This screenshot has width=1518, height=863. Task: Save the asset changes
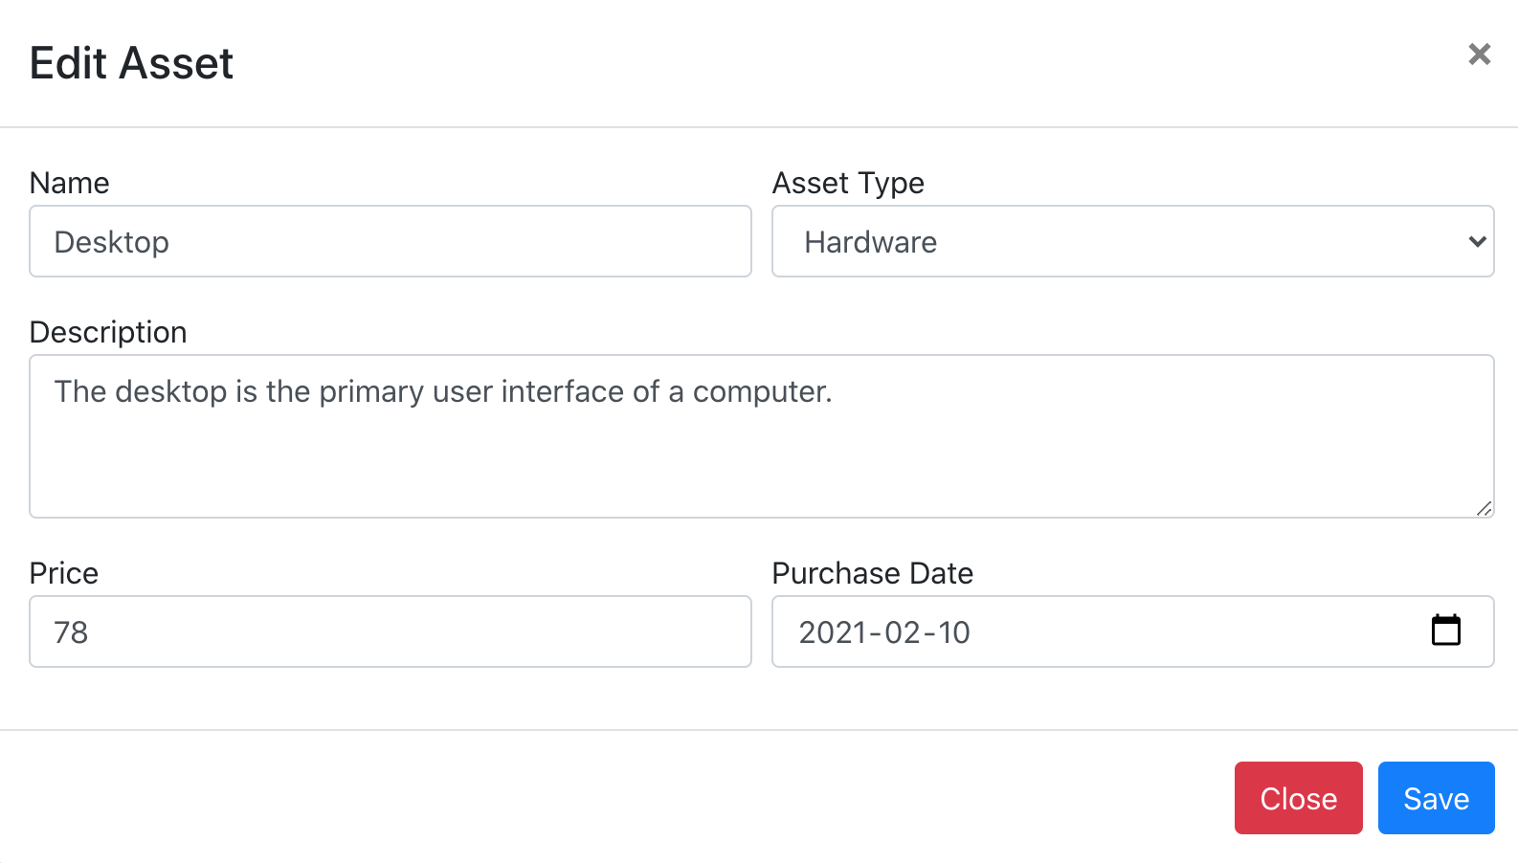coord(1436,798)
